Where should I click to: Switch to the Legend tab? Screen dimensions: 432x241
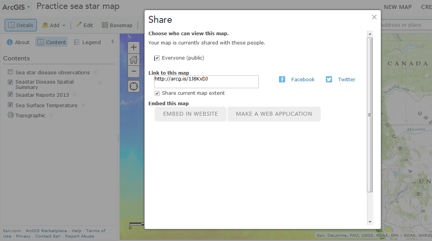point(88,42)
